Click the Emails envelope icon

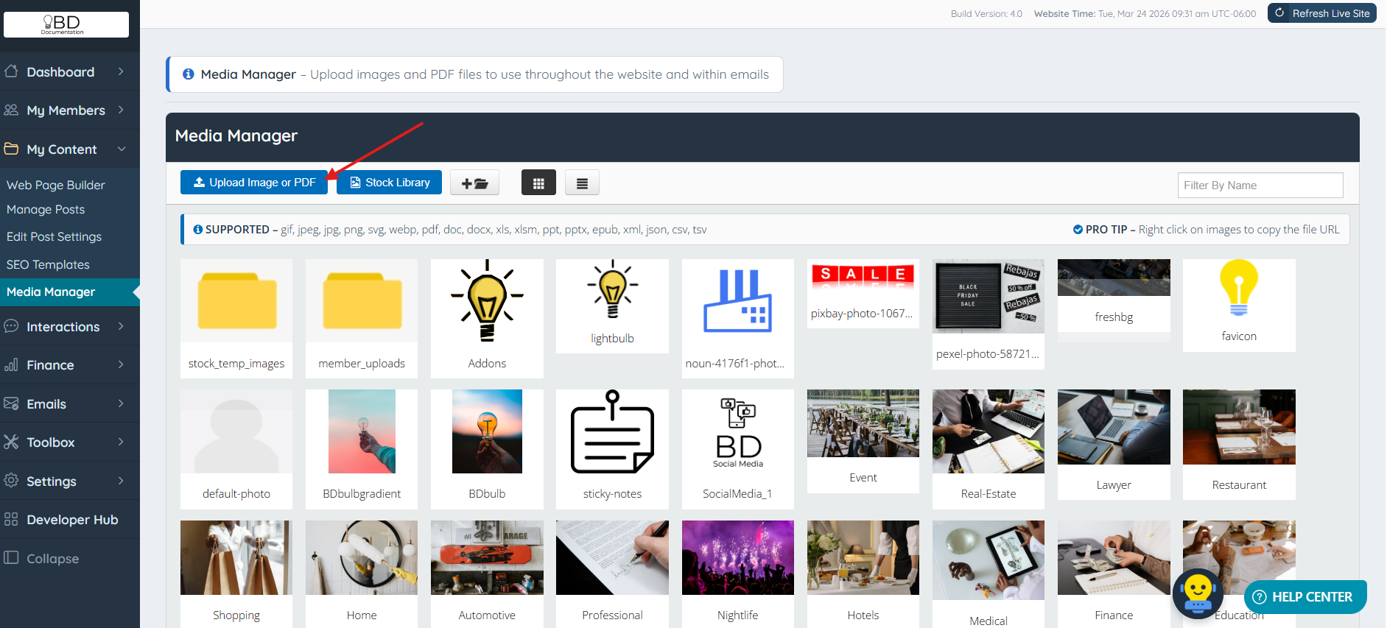[x=11, y=403]
